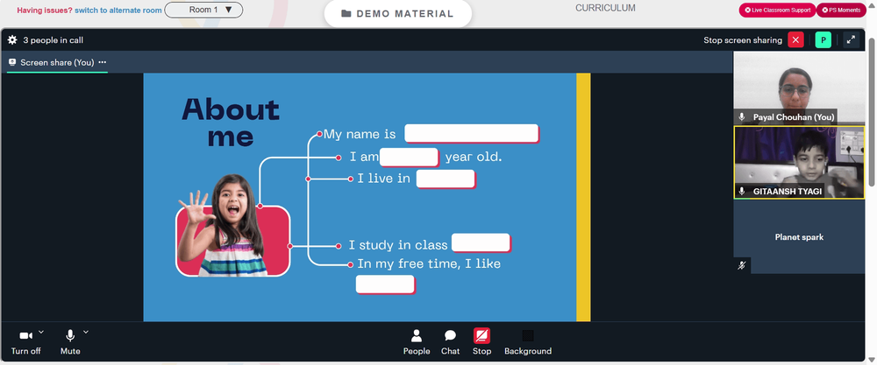877x365 pixels.
Task: Click the 'About me' slide heading
Action: point(231,123)
